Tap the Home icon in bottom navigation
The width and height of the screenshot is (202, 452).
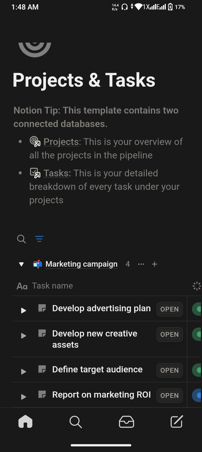pos(25,422)
